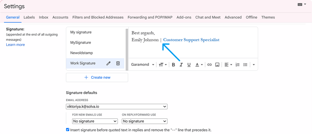The height and width of the screenshot is (134, 312).
Task: Open the Advanced tab
Action: click(x=233, y=17)
